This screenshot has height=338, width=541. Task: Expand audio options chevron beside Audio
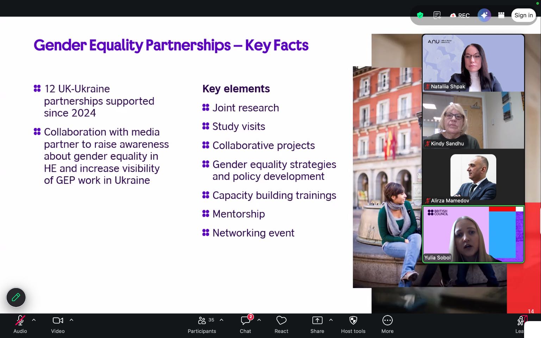click(34, 320)
